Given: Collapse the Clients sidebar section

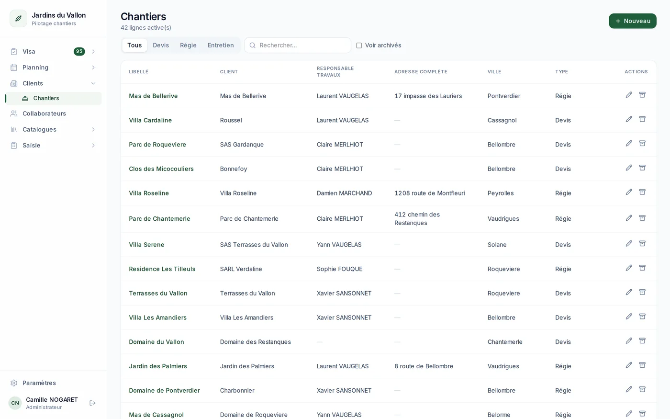Looking at the screenshot, I should pyautogui.click(x=93, y=83).
